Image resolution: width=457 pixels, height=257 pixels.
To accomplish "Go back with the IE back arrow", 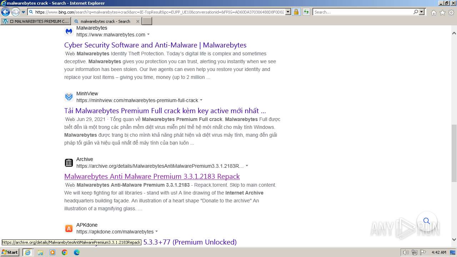I will [x=5, y=12].
